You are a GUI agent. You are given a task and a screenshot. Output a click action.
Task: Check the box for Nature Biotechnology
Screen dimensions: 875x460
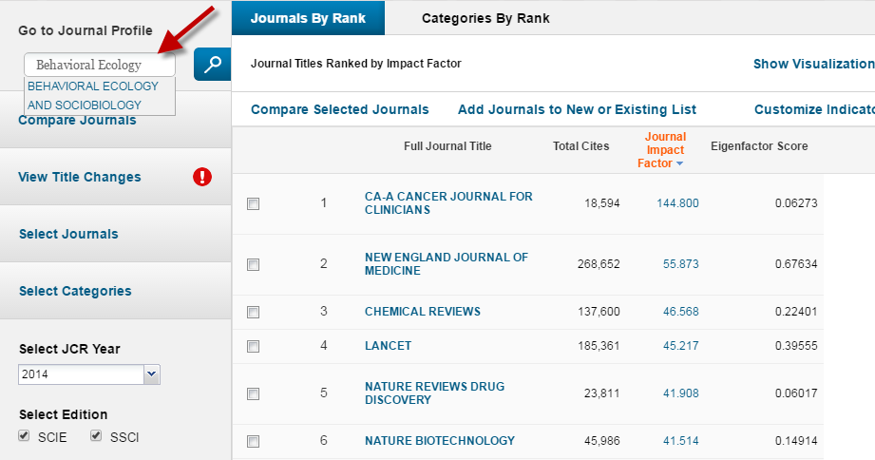click(x=254, y=442)
